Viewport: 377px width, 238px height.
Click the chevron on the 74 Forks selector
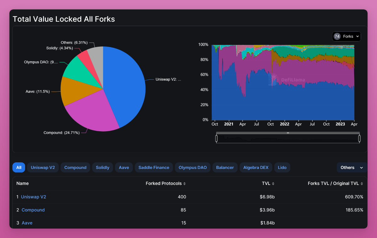pos(357,36)
